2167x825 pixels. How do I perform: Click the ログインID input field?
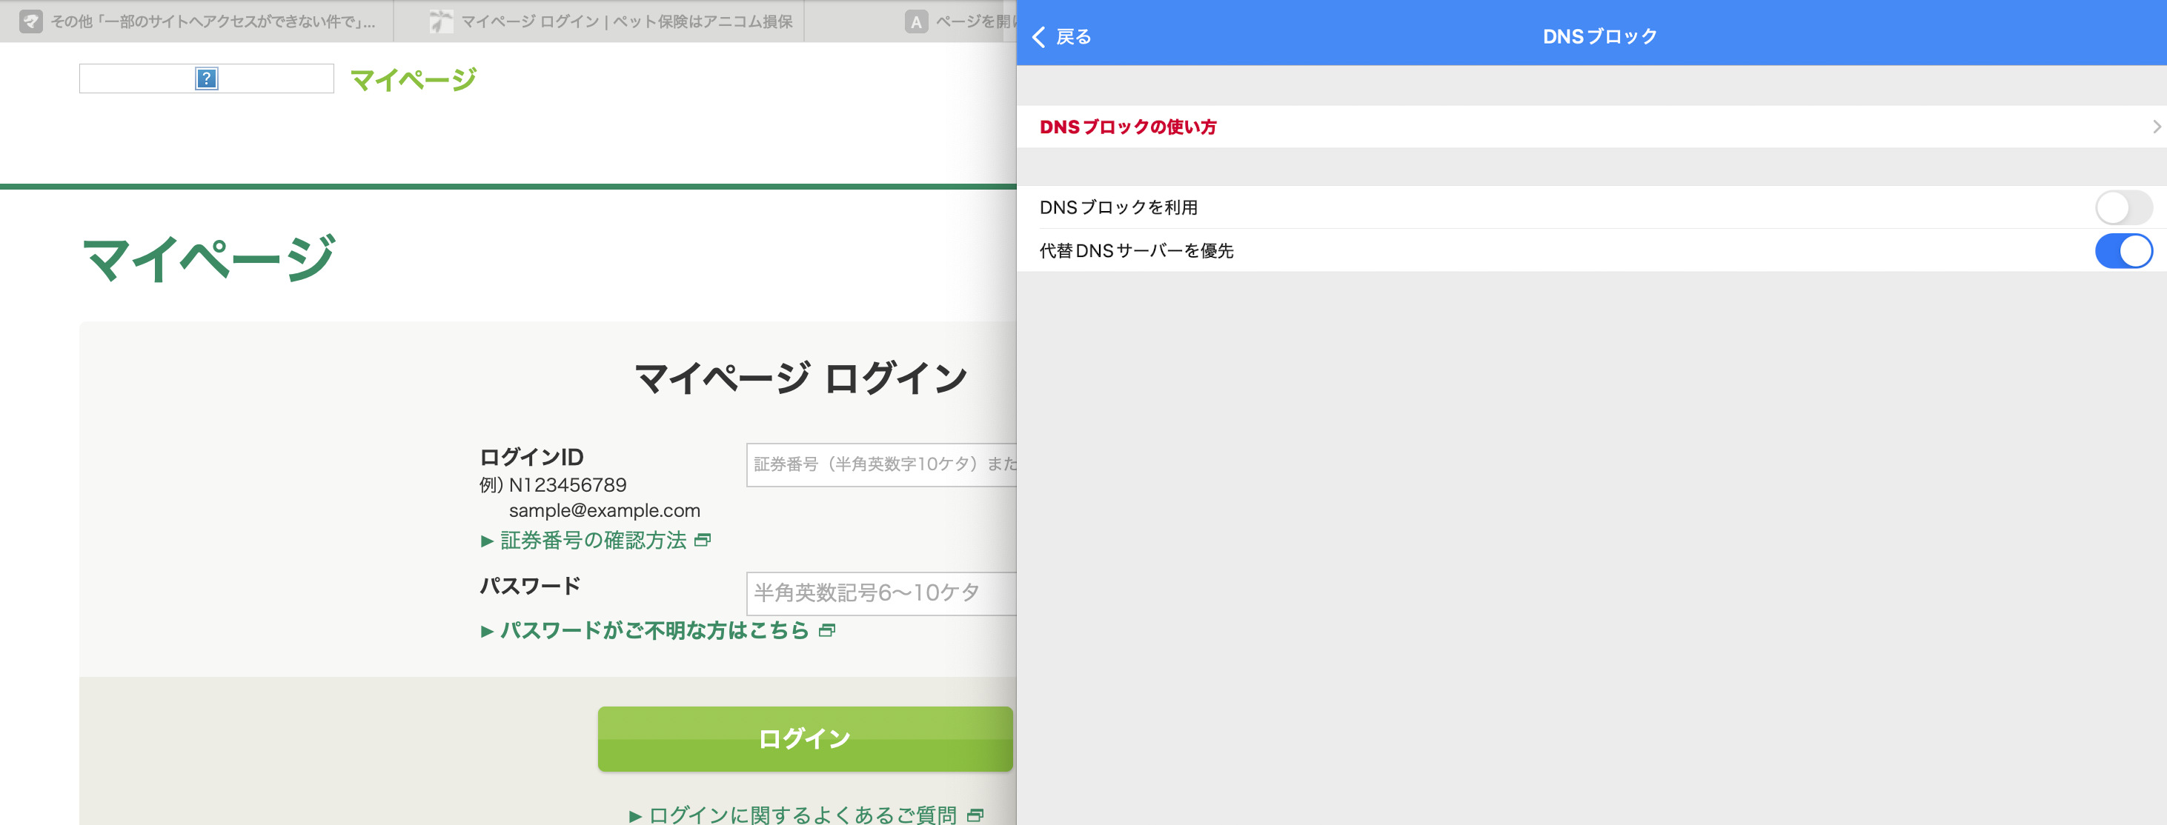pos(880,464)
